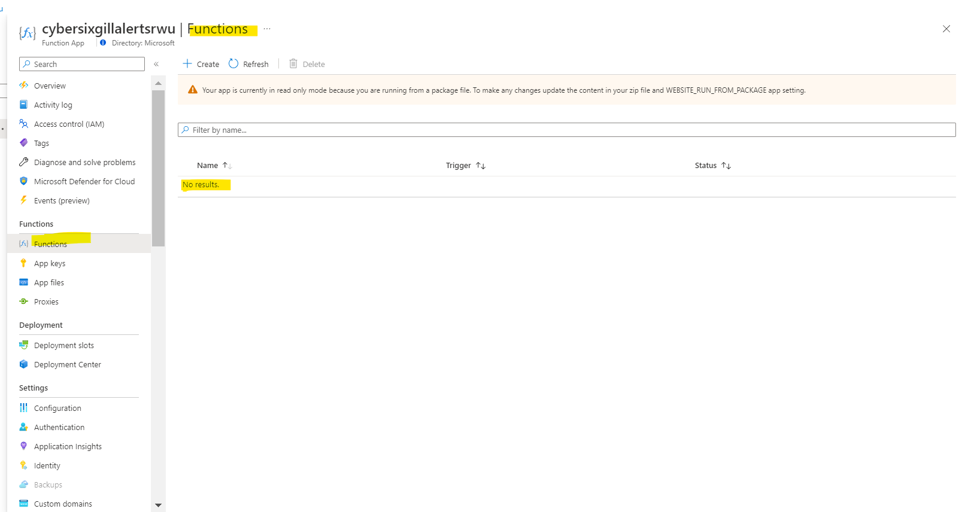
Task: Click the Application Insights bulb icon
Action: [x=24, y=446]
